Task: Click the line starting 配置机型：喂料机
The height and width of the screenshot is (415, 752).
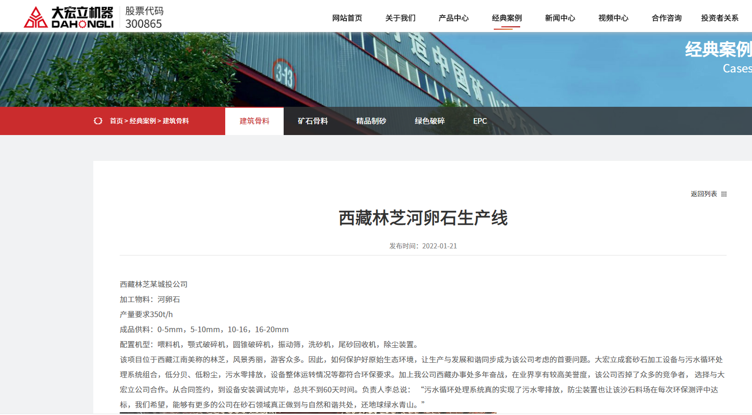Action: coord(269,344)
